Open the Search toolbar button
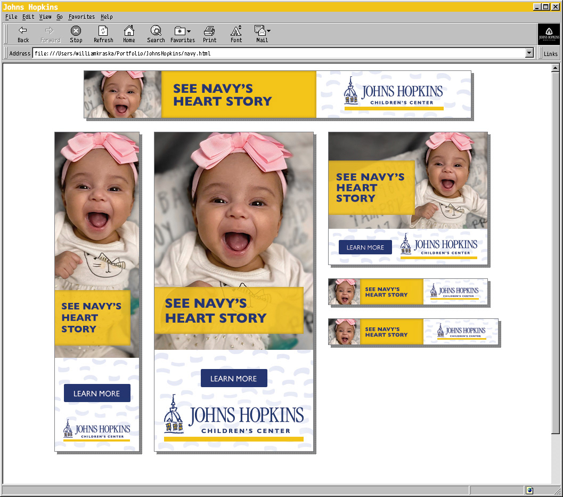Viewport: 563px width, 497px height. tap(156, 35)
